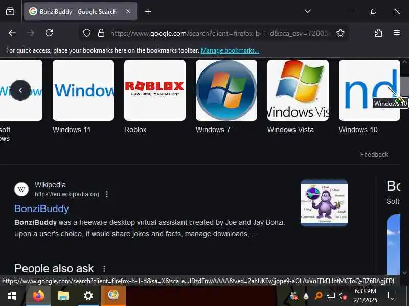Click the orange highlighted taskbar app icon
This screenshot has width=409, height=306.
coord(113,296)
